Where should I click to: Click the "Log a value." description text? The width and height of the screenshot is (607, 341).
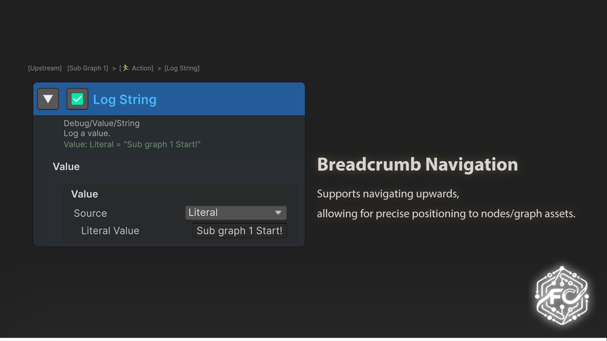86,133
